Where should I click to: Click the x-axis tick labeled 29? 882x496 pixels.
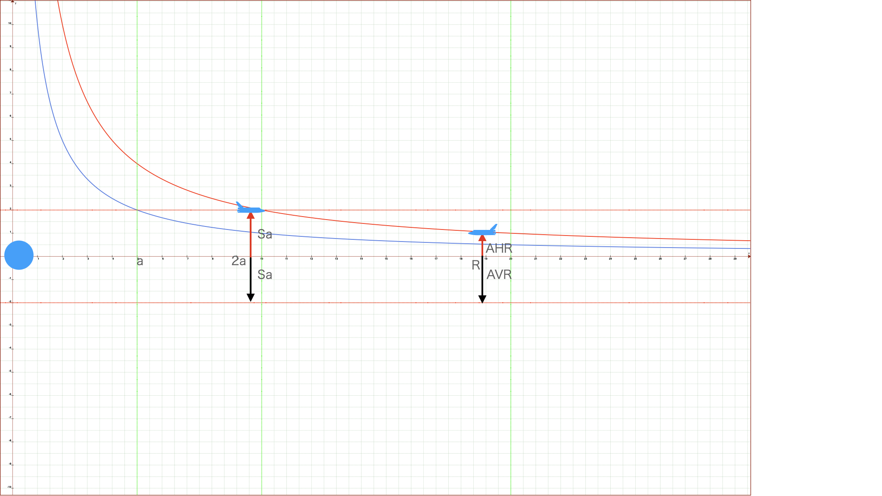point(735,259)
